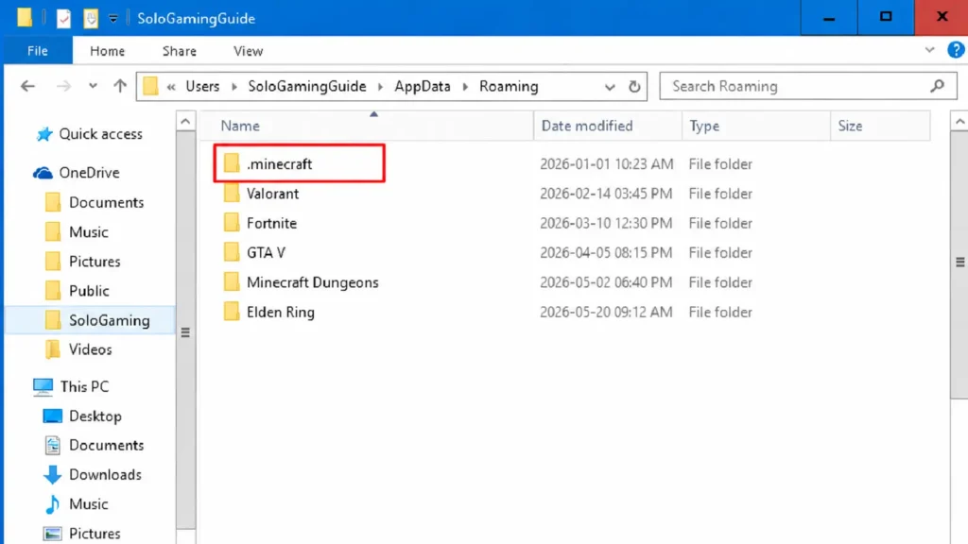This screenshot has width=968, height=544.
Task: Select the GTA V folder icon
Action: click(232, 253)
